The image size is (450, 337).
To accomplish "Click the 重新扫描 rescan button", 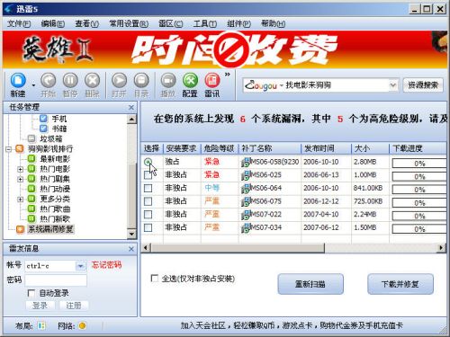I will [x=310, y=284].
